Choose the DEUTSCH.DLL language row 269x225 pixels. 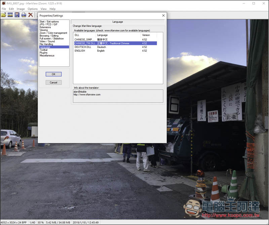[83, 47]
